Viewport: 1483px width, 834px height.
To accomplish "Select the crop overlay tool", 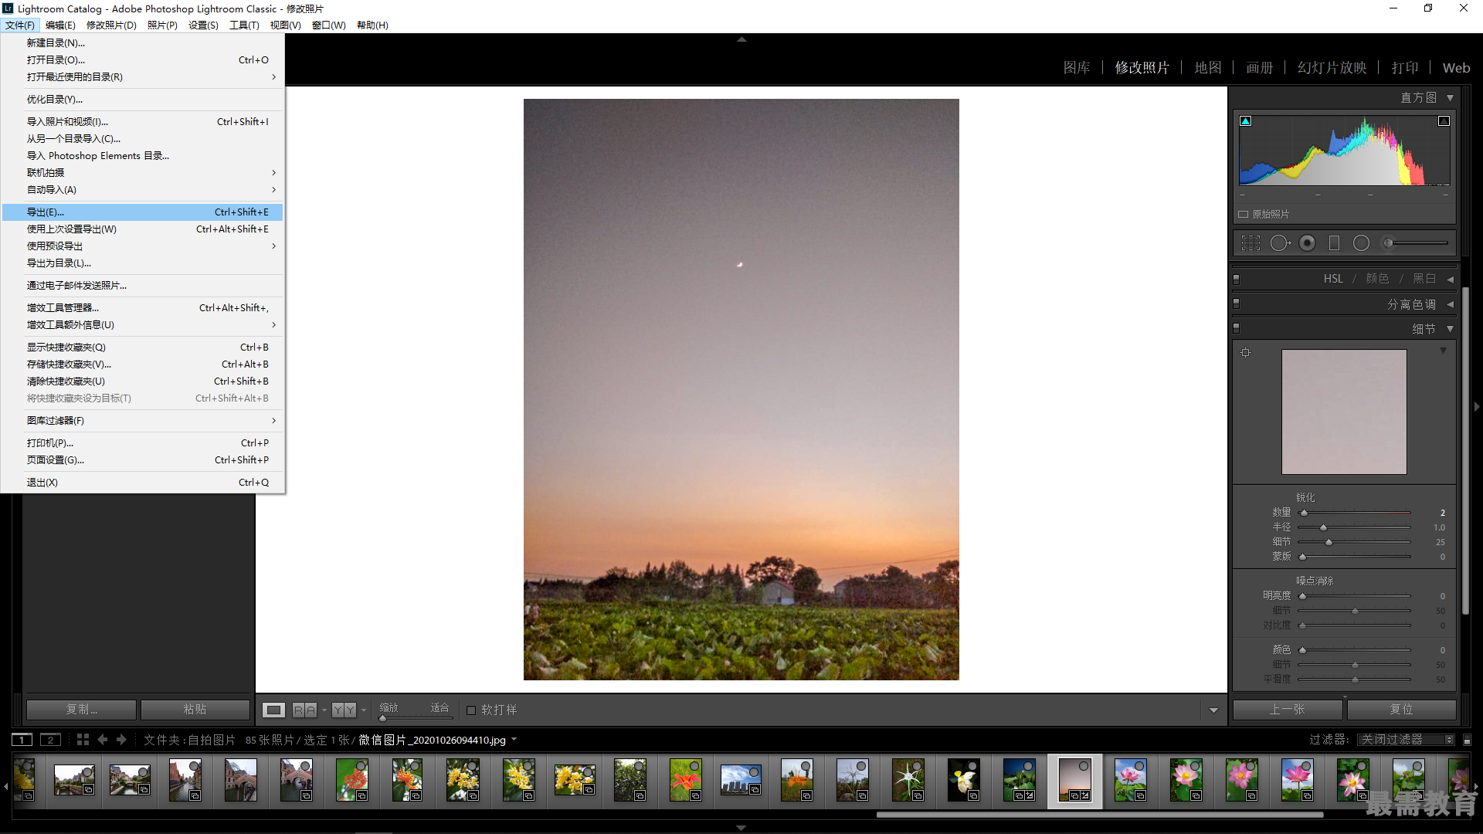I will coord(1251,243).
